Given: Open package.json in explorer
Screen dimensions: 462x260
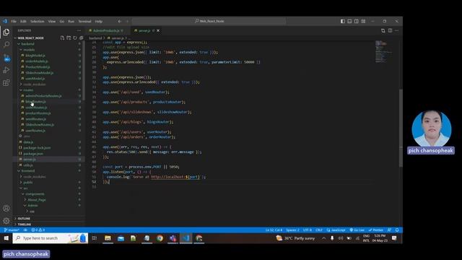Looking at the screenshot, I should [33, 154].
